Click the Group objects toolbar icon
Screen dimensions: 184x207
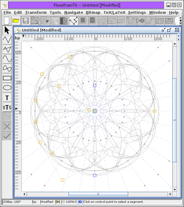tap(159, 21)
